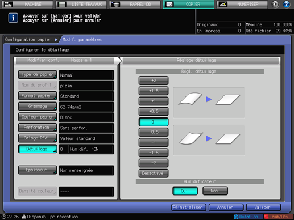Open Grammage setting
294x220 pixels.
tap(38, 107)
